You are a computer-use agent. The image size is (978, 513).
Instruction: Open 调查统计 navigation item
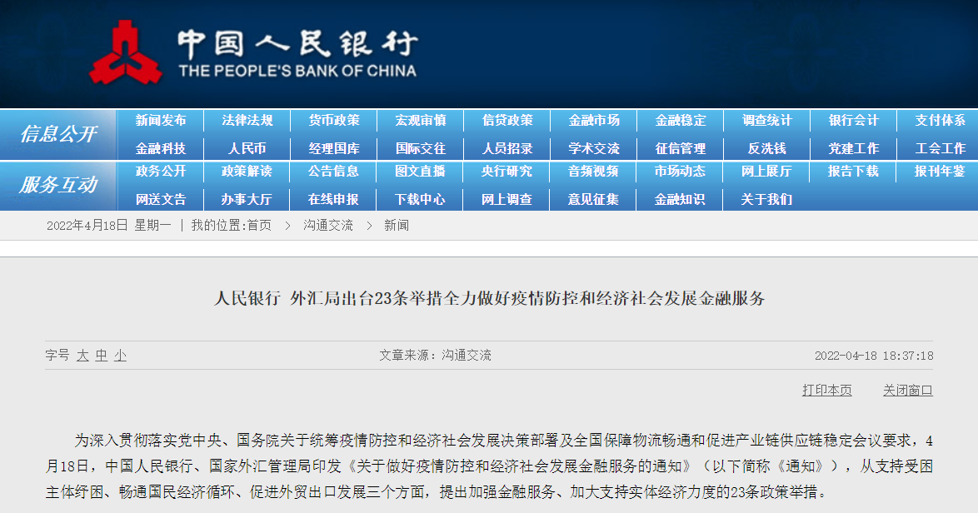point(766,120)
